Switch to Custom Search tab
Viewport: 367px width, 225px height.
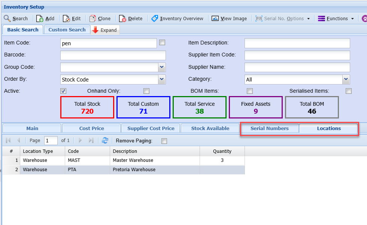tap(67, 30)
